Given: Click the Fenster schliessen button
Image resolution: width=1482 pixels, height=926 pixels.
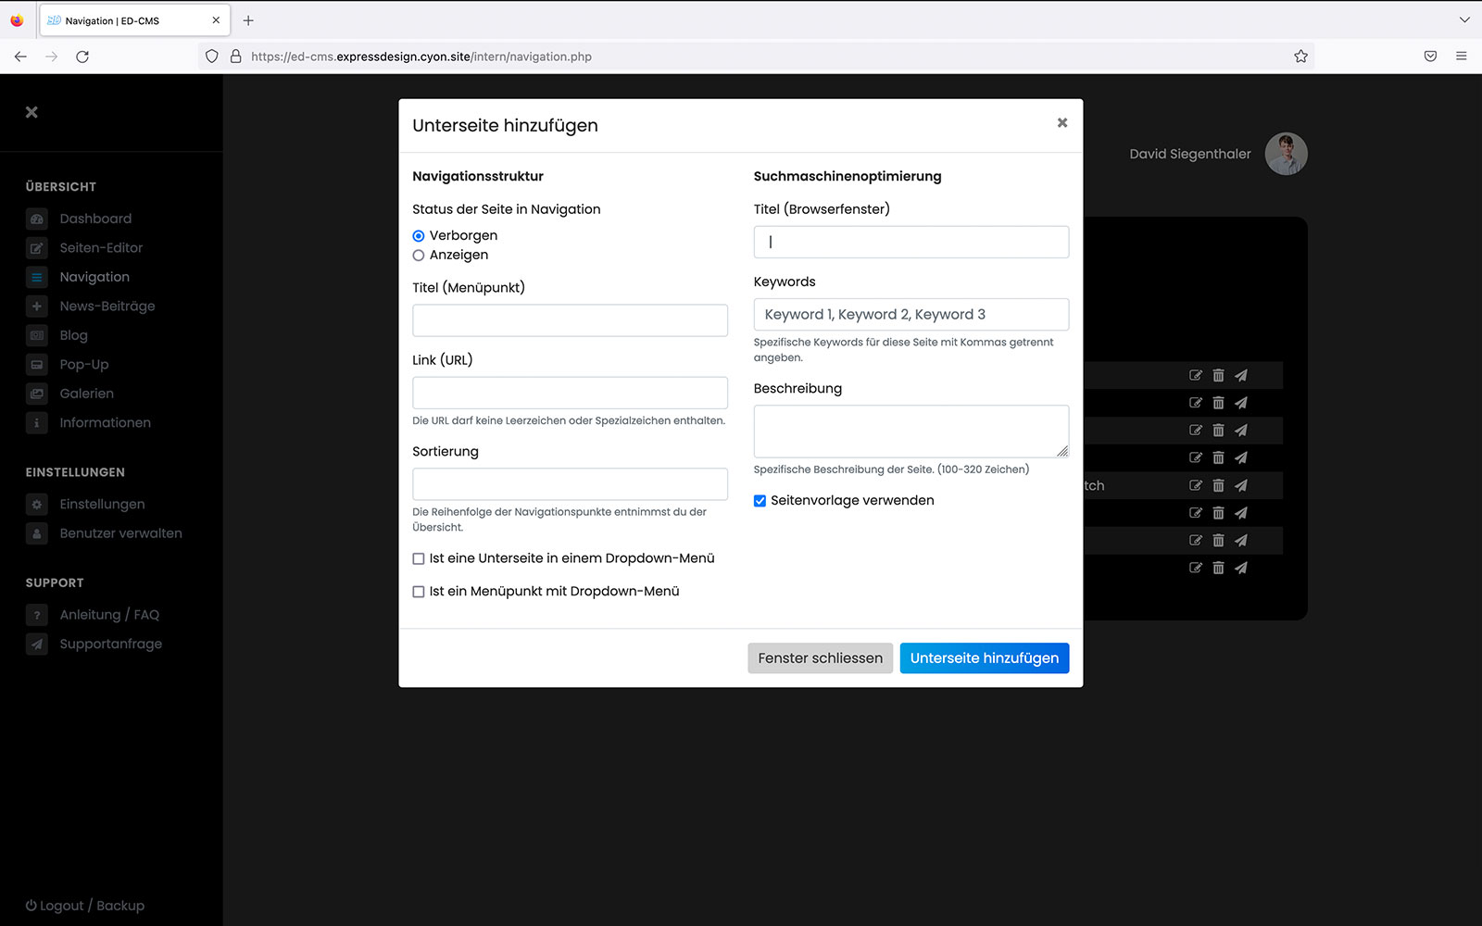Looking at the screenshot, I should pyautogui.click(x=820, y=658).
